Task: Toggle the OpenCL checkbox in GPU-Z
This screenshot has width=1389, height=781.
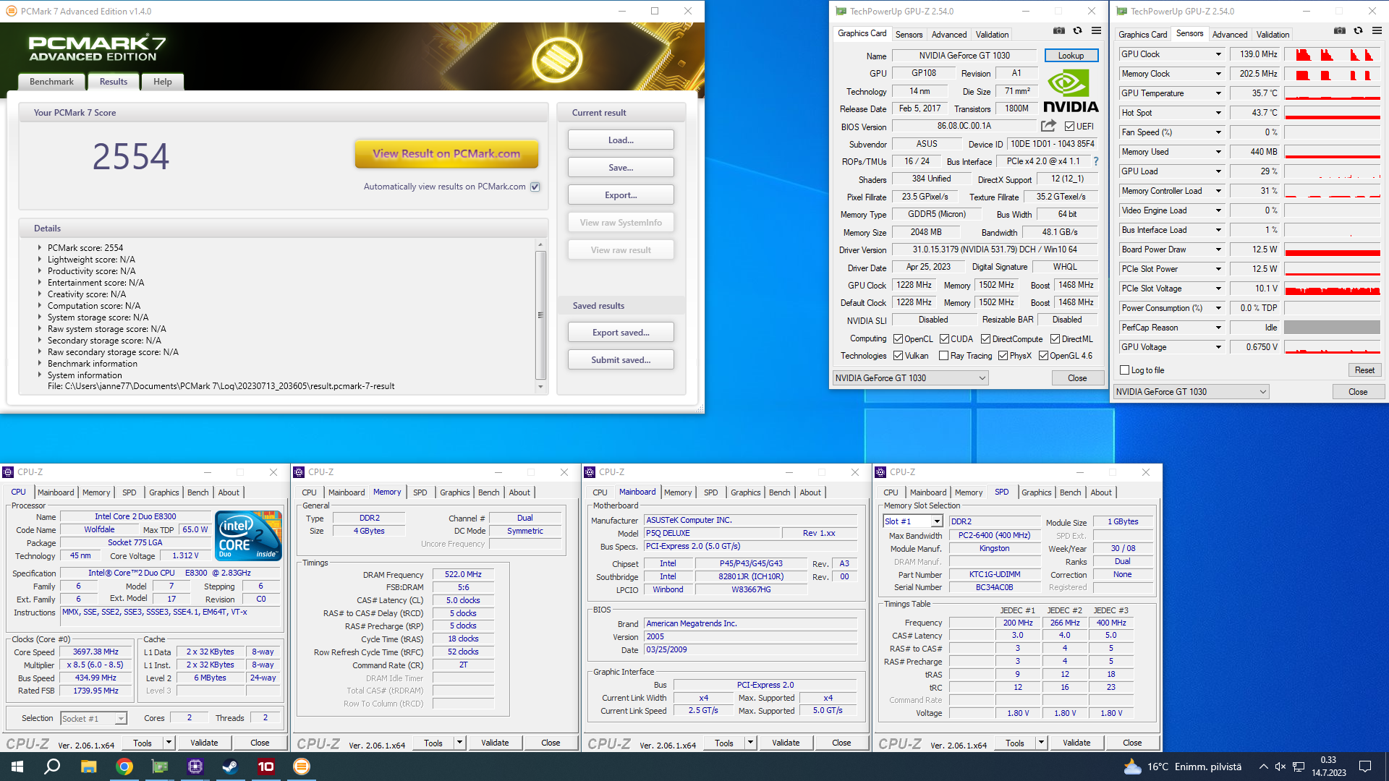Action: point(898,339)
